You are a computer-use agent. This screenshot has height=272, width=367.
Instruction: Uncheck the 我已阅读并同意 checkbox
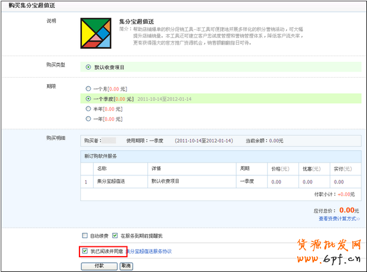coord(84,251)
